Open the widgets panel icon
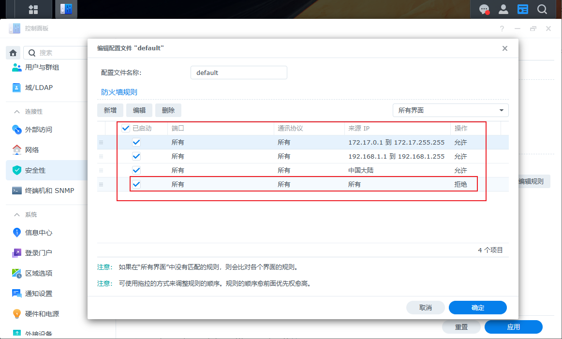Screen dimensions: 562x339 point(523,9)
